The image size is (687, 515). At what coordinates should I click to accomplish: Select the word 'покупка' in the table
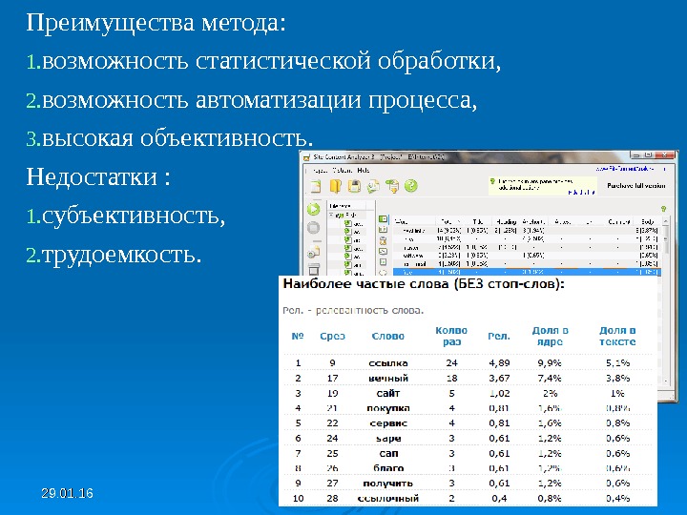[x=388, y=408]
